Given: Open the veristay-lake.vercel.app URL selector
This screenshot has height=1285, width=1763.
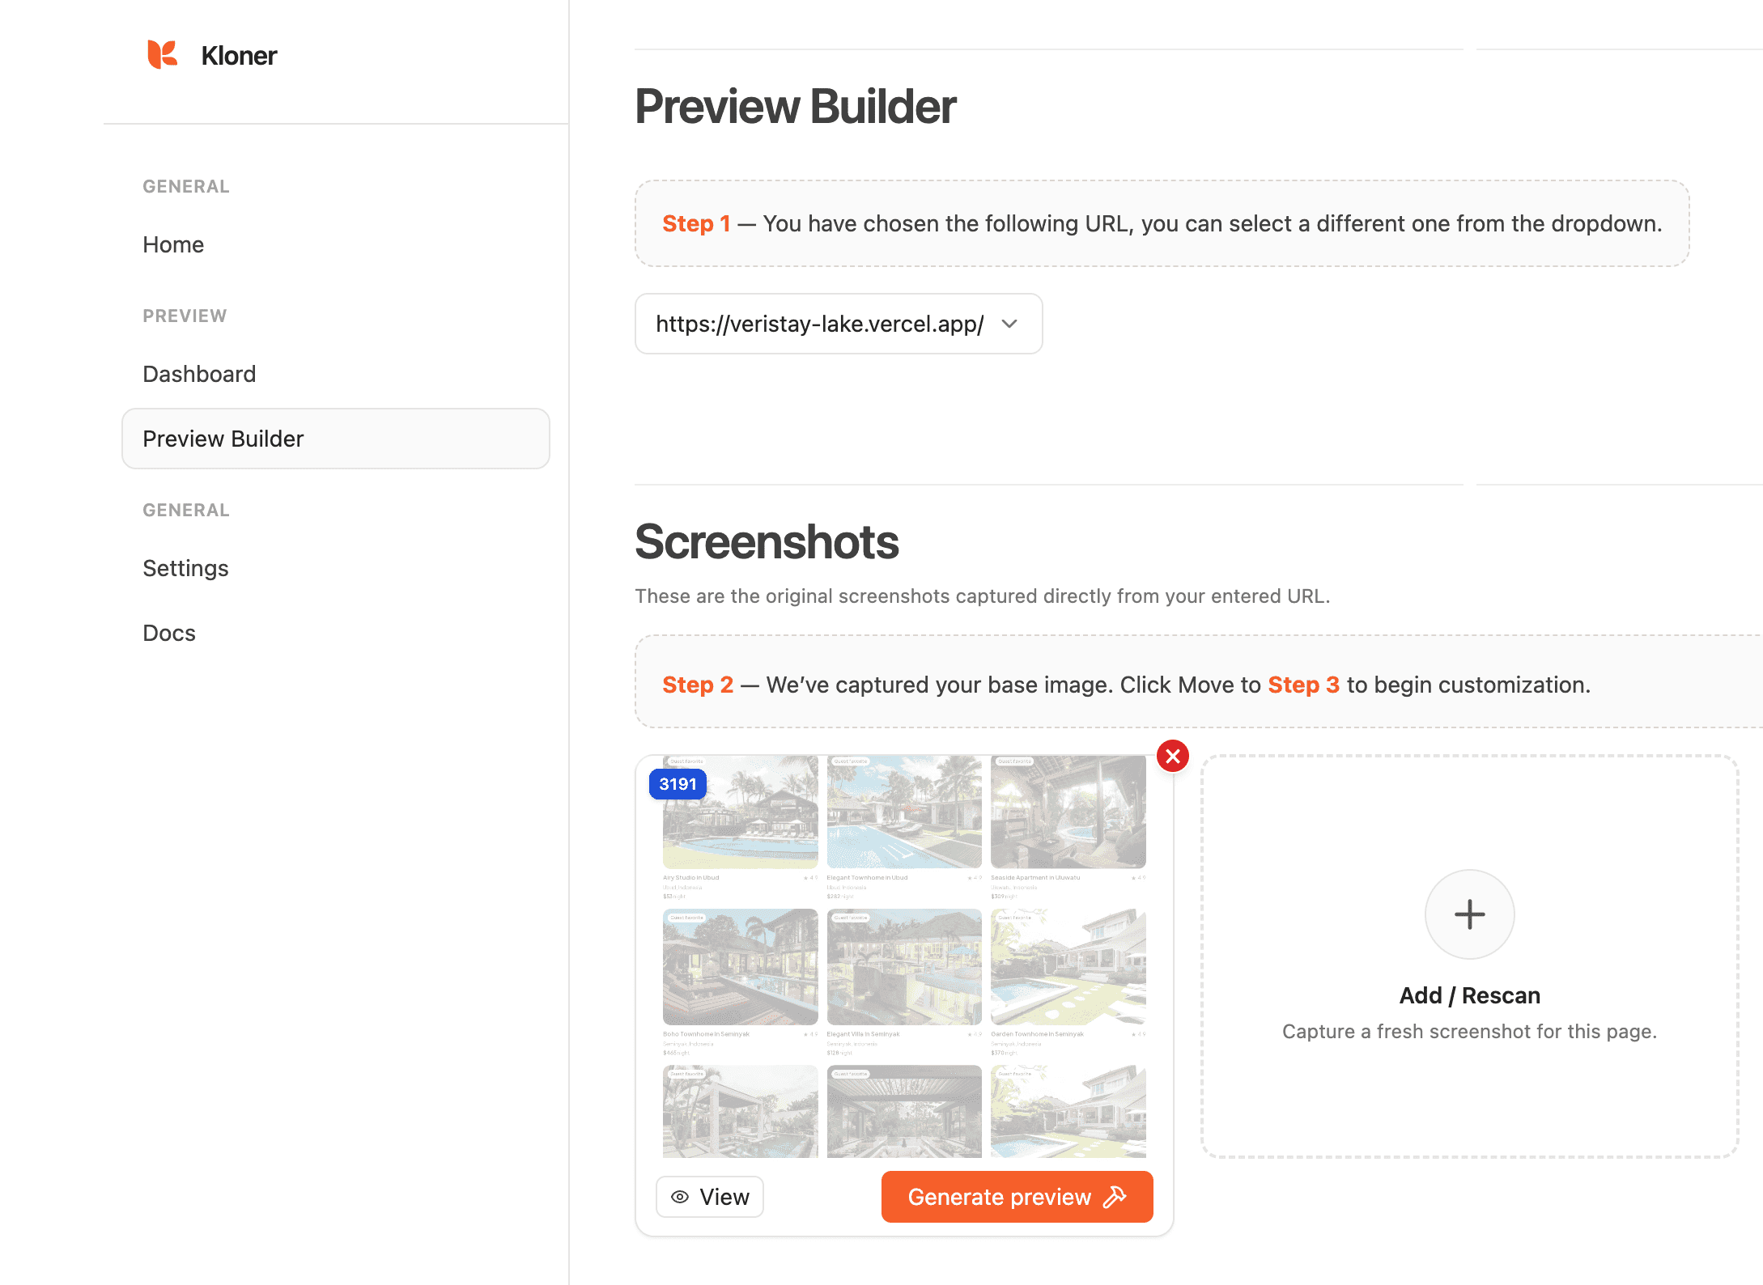Looking at the screenshot, I should 819,324.
